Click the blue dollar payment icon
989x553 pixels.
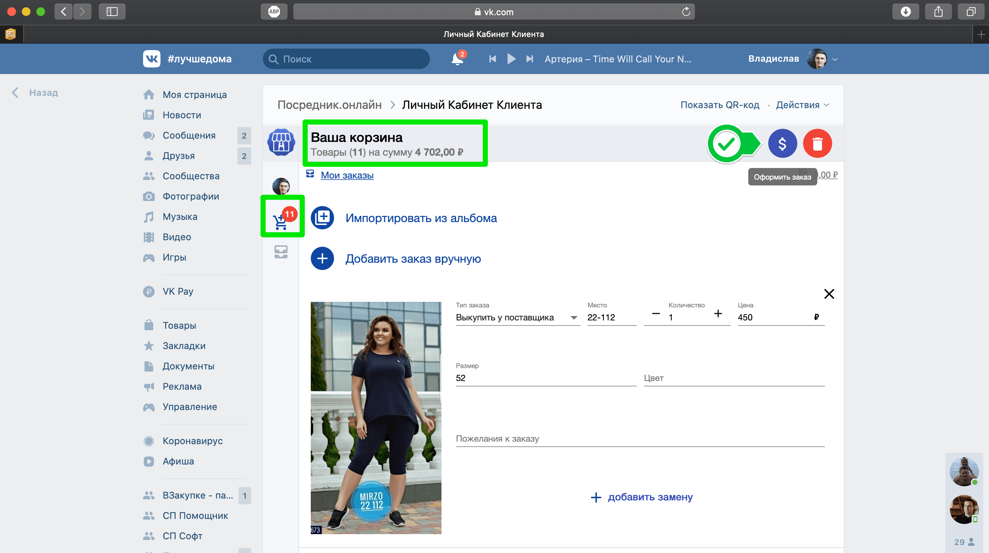point(782,144)
